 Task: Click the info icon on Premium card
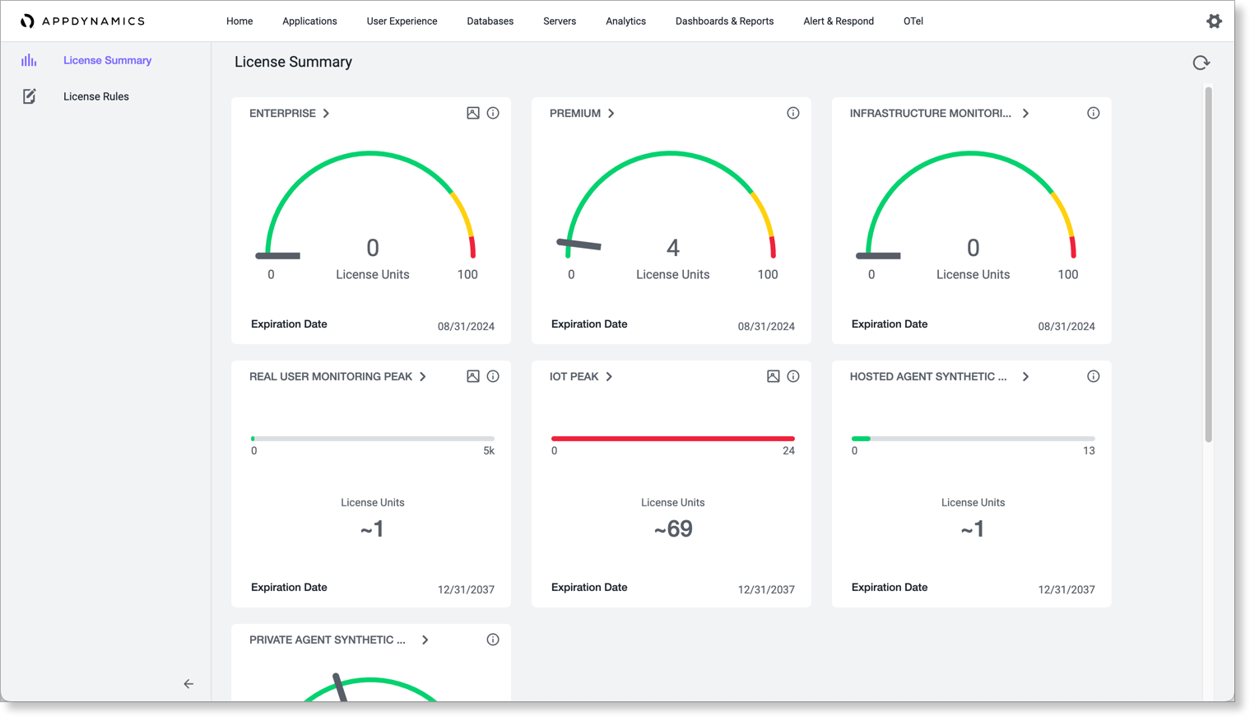pos(793,113)
